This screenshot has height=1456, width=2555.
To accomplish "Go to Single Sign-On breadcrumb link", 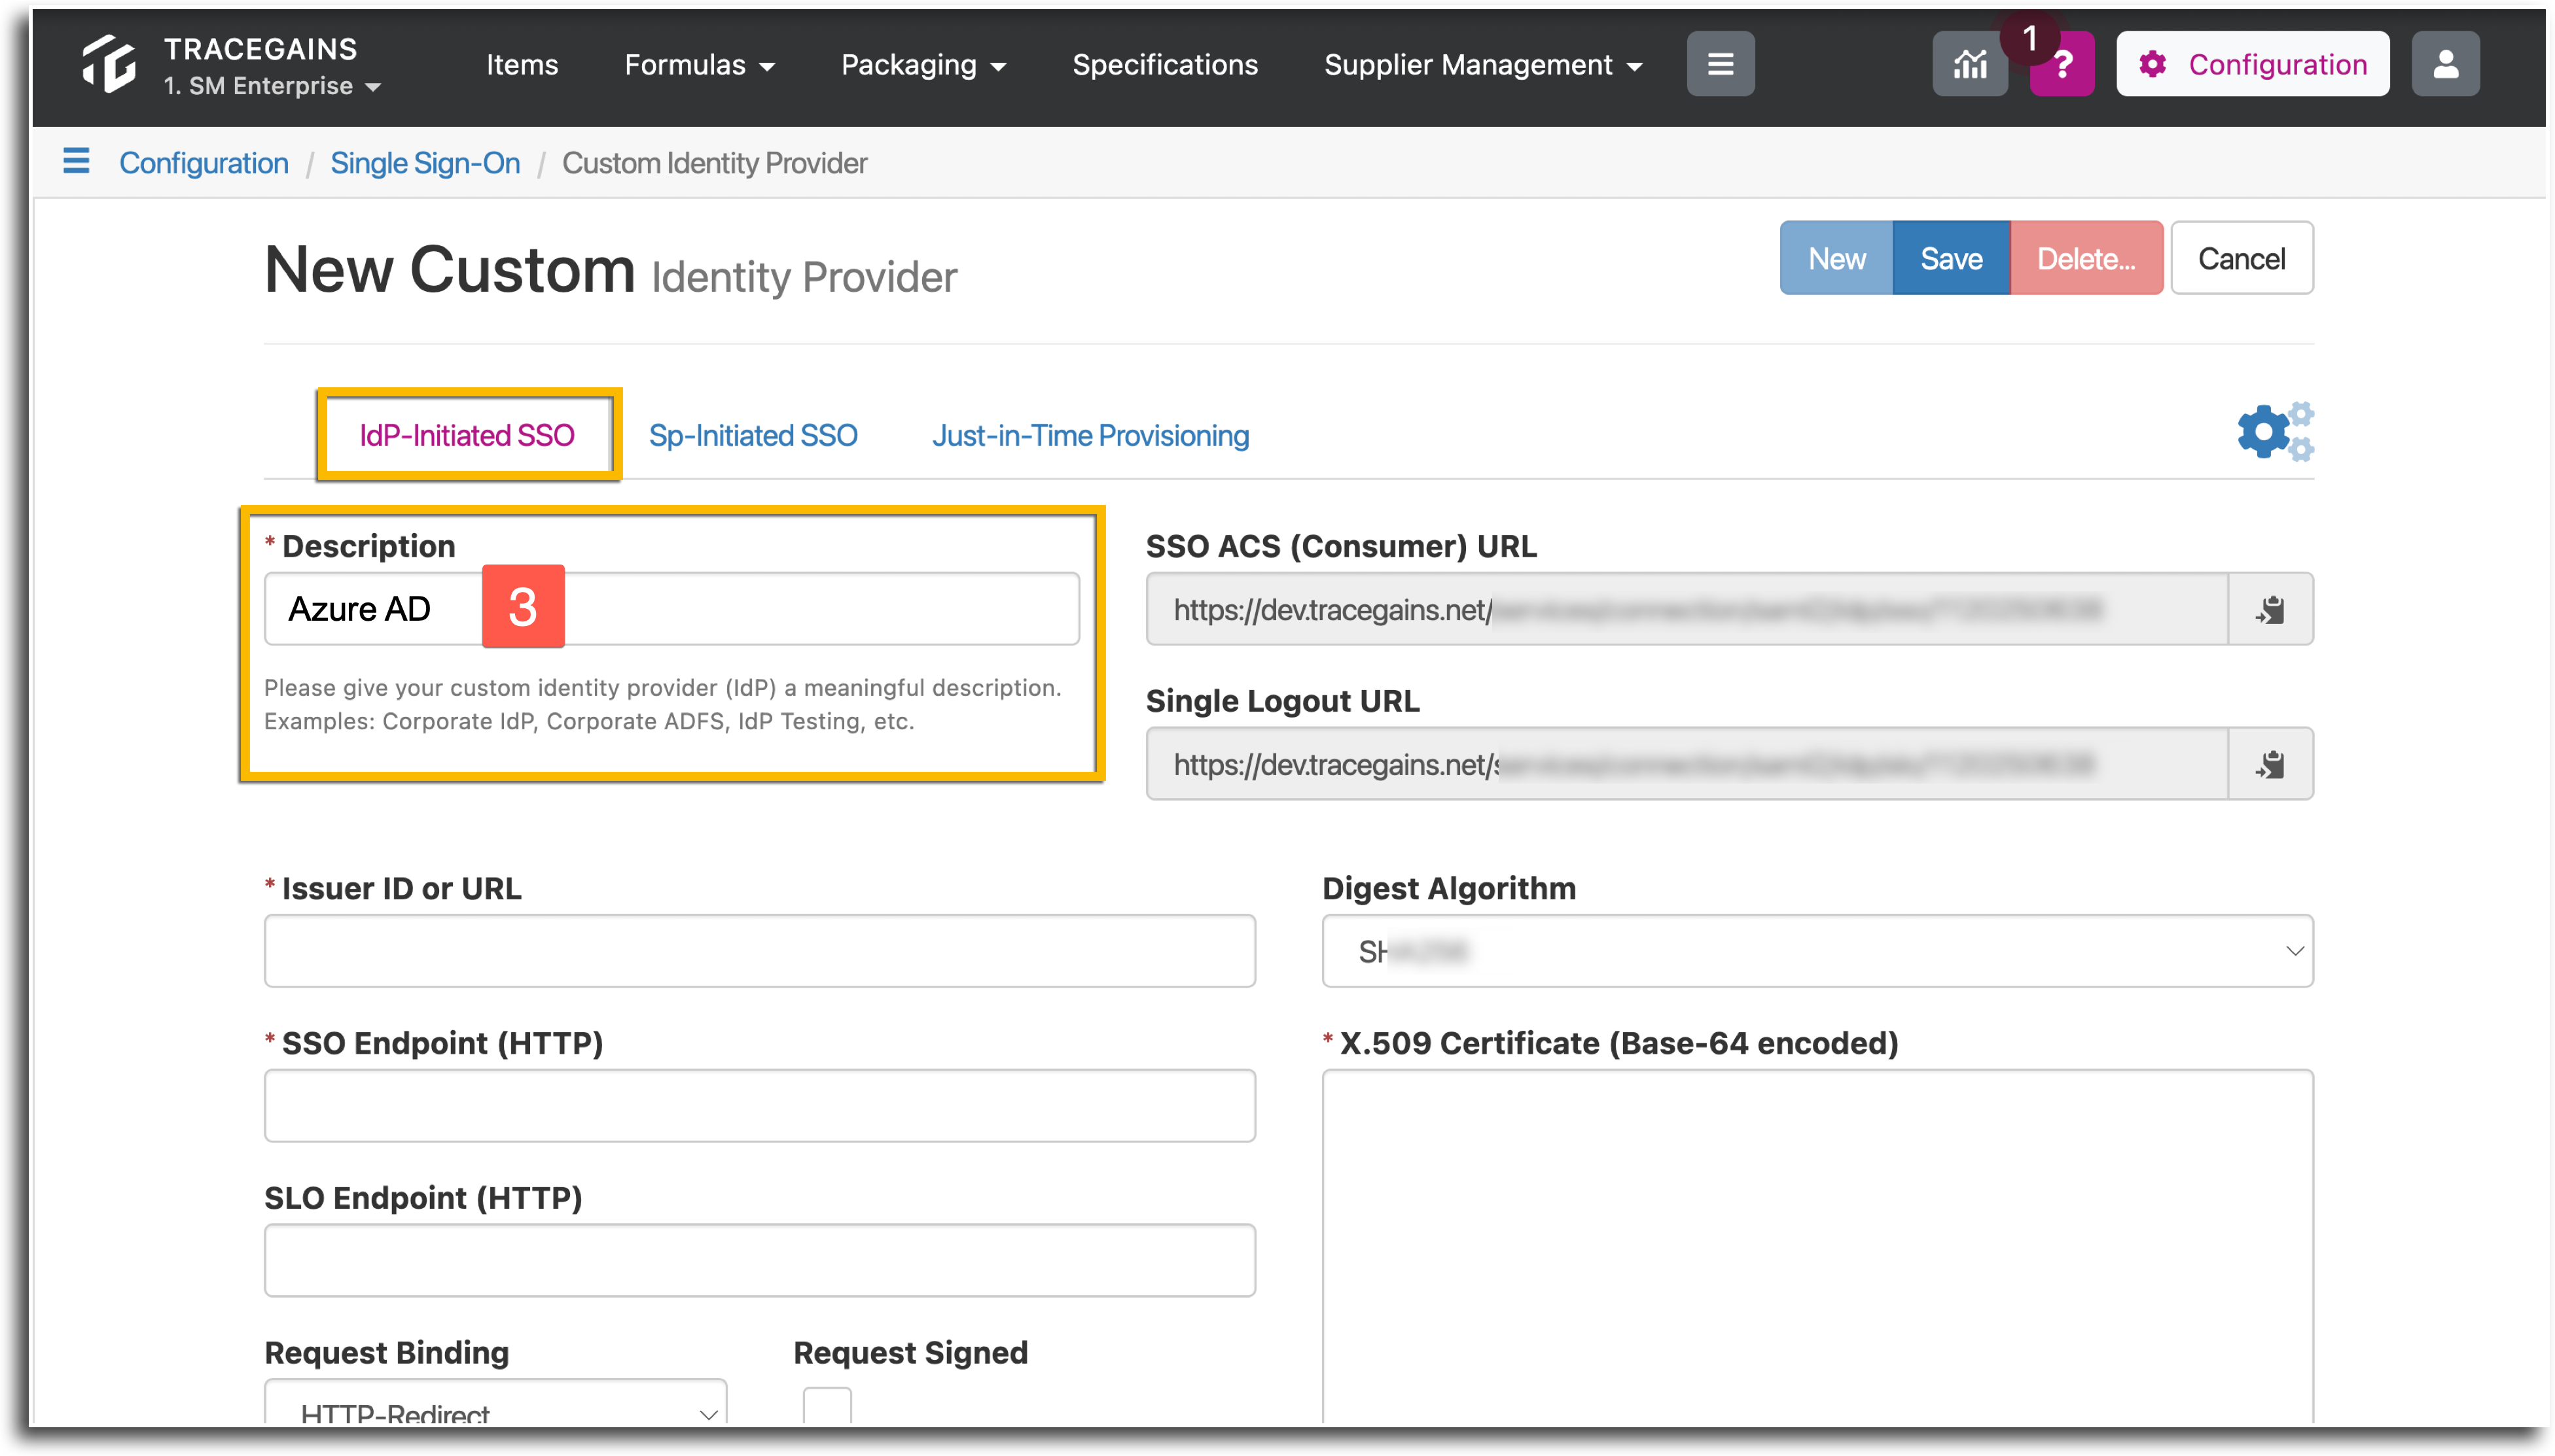I will pyautogui.click(x=425, y=163).
